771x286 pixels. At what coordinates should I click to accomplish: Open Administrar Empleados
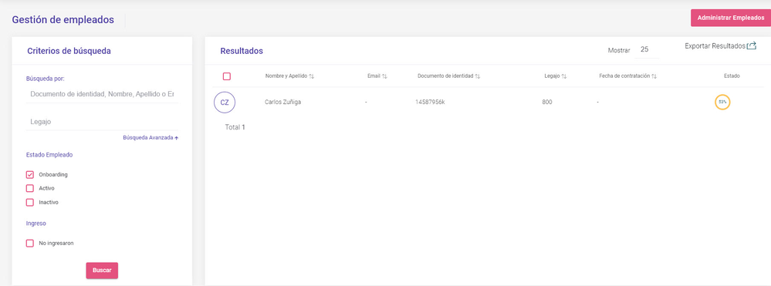pos(731,18)
